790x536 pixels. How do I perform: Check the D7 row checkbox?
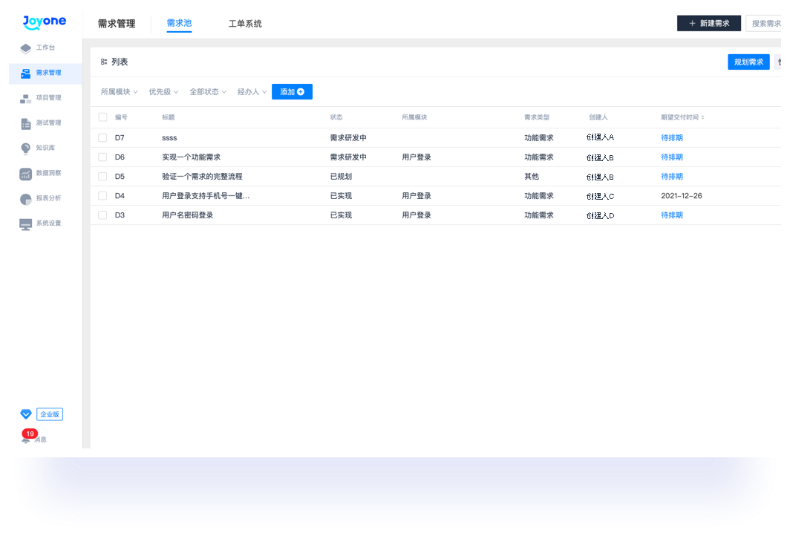coord(102,137)
